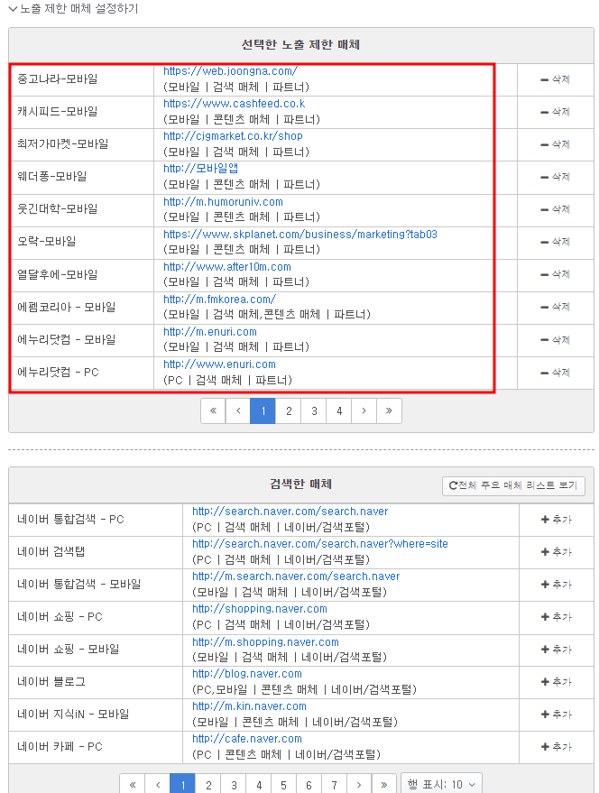Go to previous page of searched media list
Image resolution: width=599 pixels, height=793 pixels.
click(157, 785)
